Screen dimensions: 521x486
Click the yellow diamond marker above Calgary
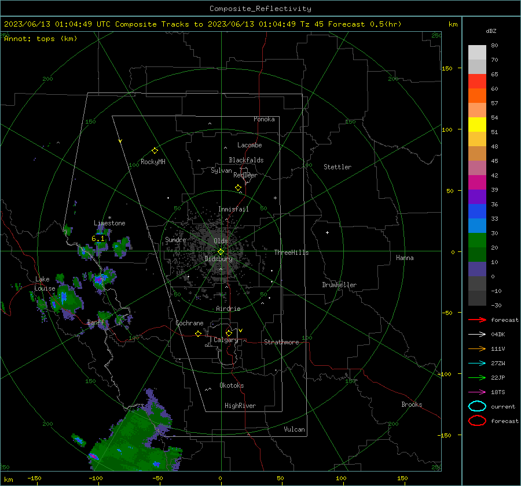point(229,333)
